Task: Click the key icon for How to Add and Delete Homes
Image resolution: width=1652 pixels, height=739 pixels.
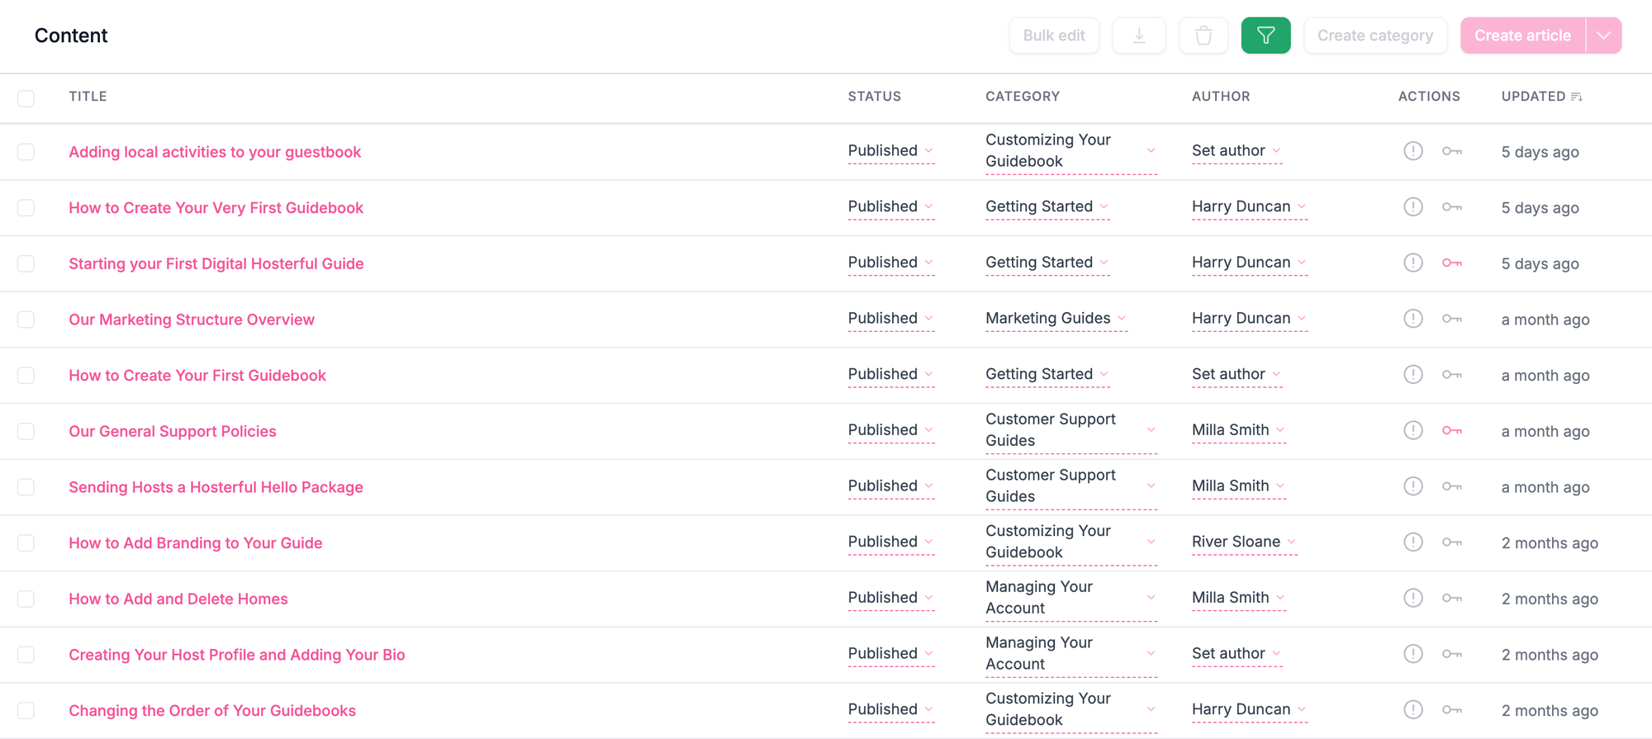Action: pyautogui.click(x=1451, y=598)
